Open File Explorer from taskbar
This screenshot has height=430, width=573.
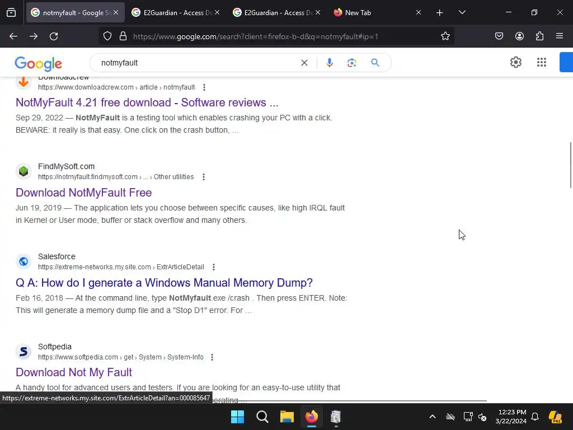pos(287,417)
